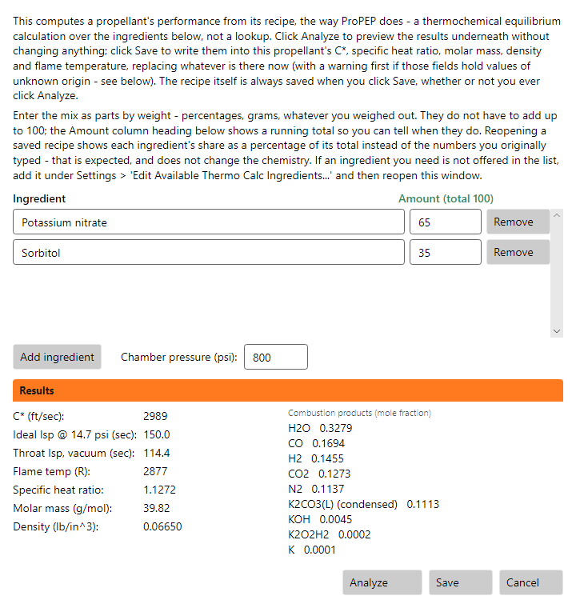Click the Ideal Isp @ 14.7 psi label
576x608 pixels.
[x=75, y=434]
